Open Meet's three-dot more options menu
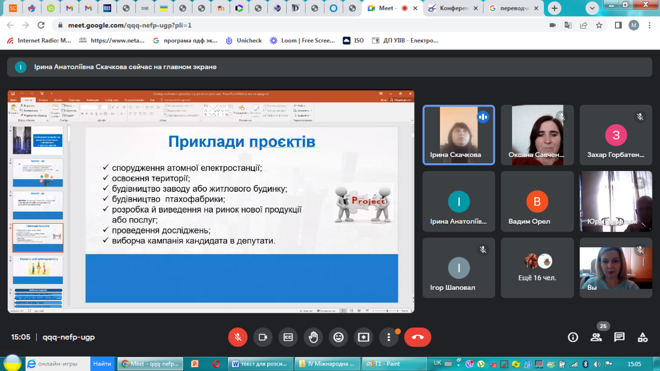 389,337
